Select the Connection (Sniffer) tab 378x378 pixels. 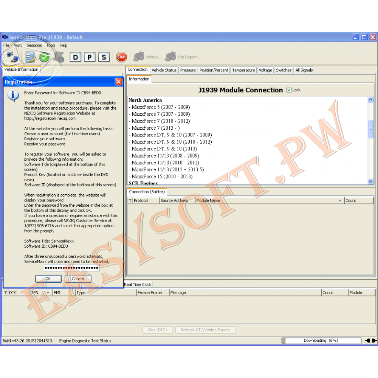click(x=147, y=192)
